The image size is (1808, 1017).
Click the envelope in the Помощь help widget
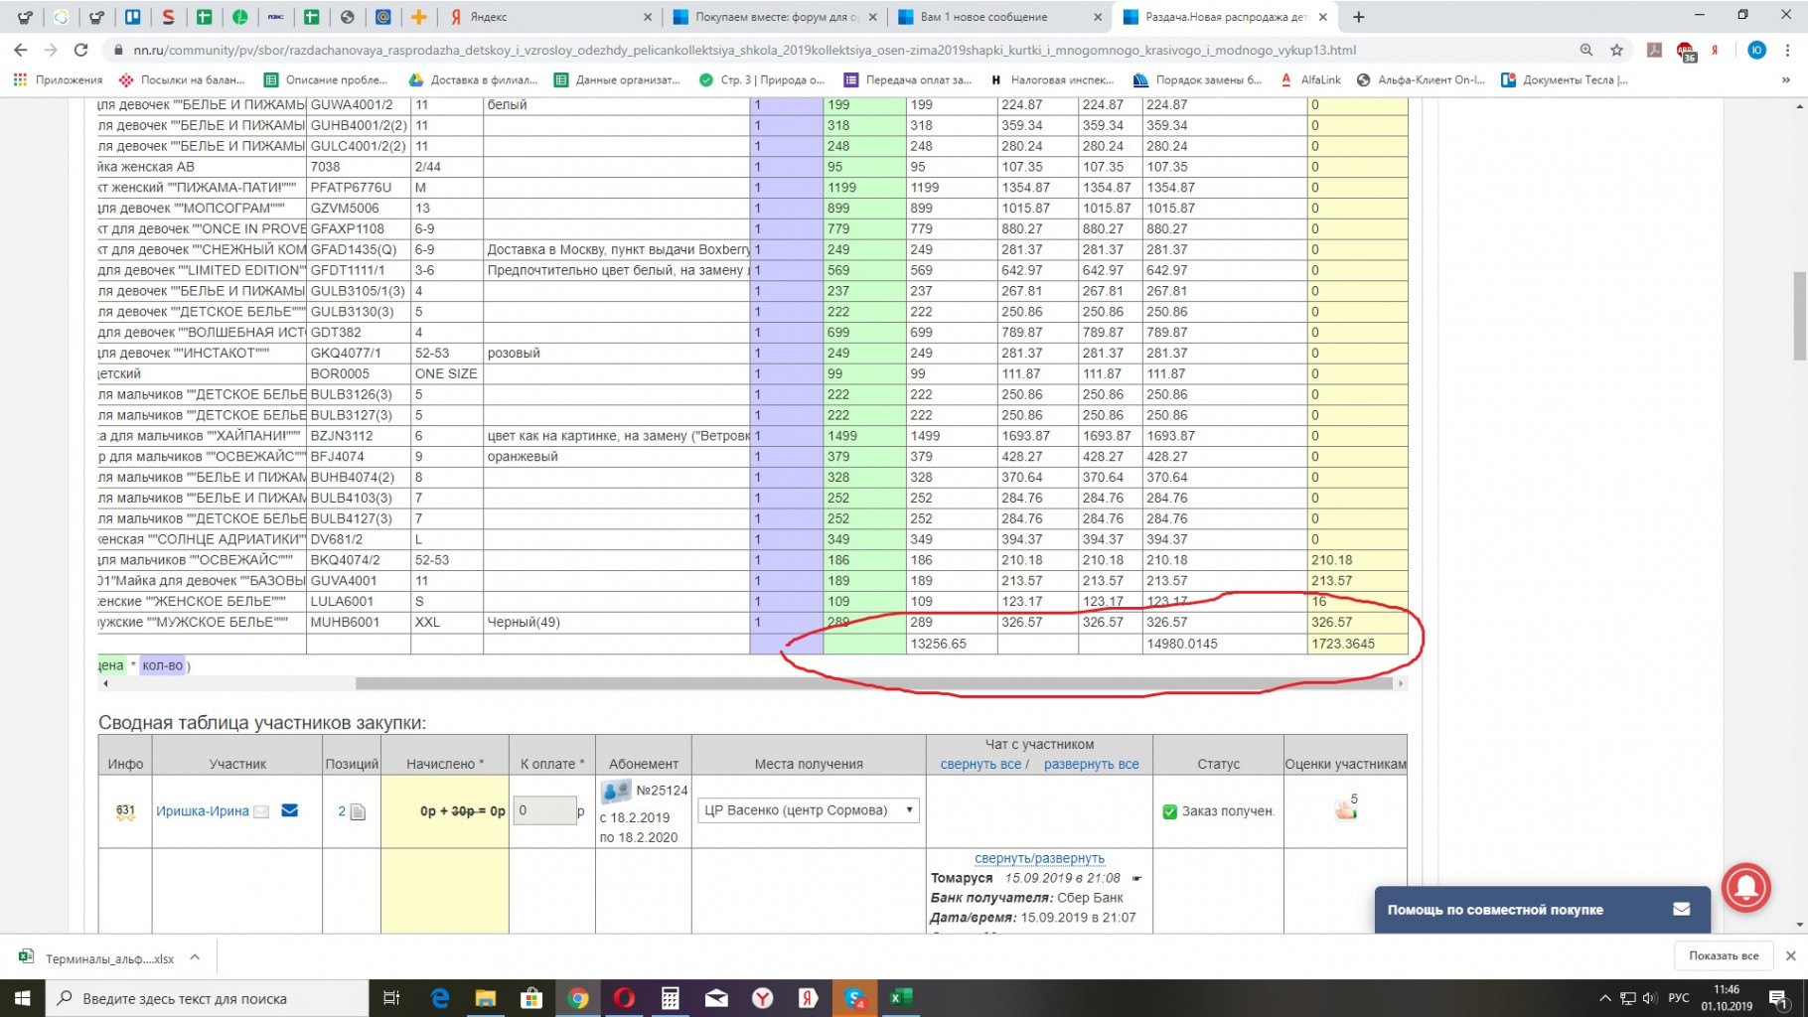click(x=1682, y=909)
